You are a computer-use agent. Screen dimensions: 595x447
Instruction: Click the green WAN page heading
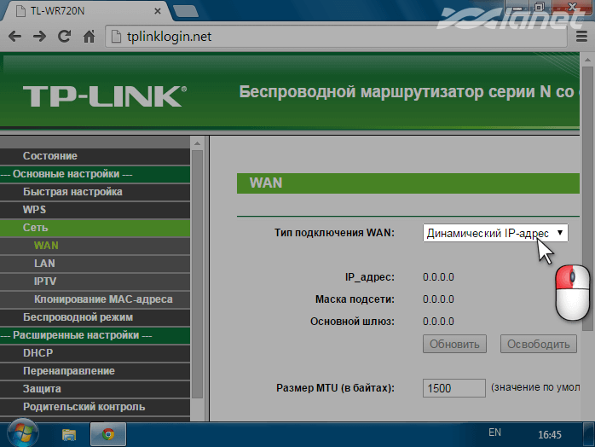coord(408,183)
